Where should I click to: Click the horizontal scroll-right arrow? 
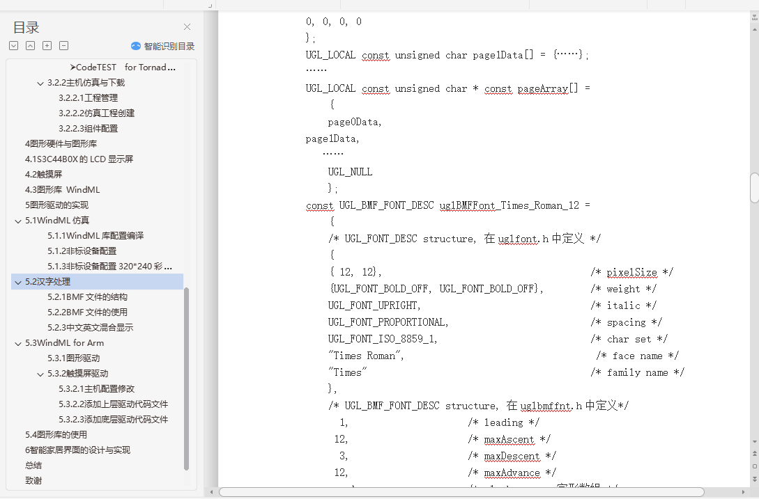744,492
